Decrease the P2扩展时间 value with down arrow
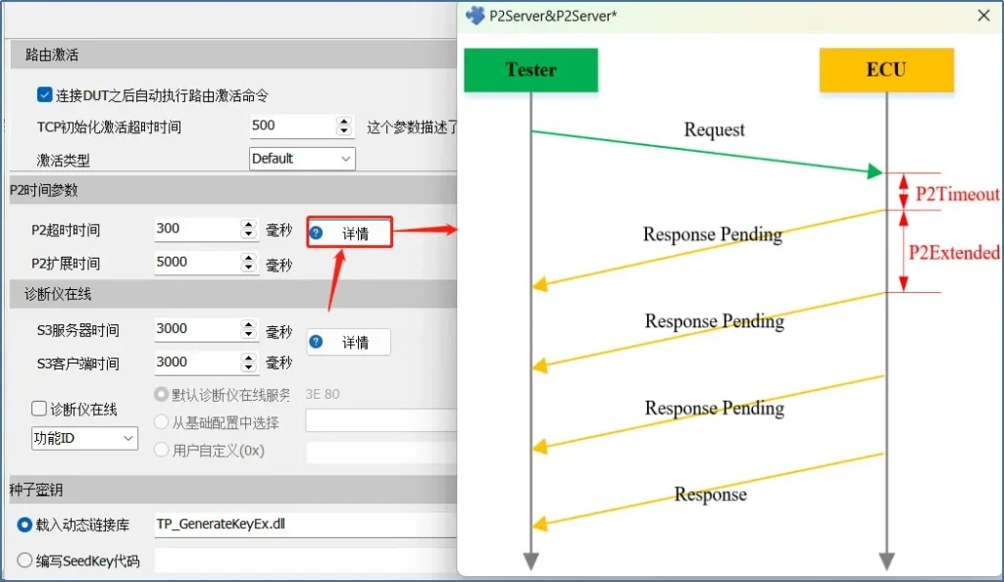The image size is (1004, 582). coord(249,268)
